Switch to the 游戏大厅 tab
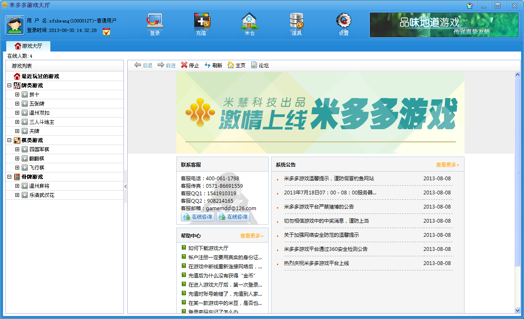This screenshot has height=319, width=524. pyautogui.click(x=28, y=46)
